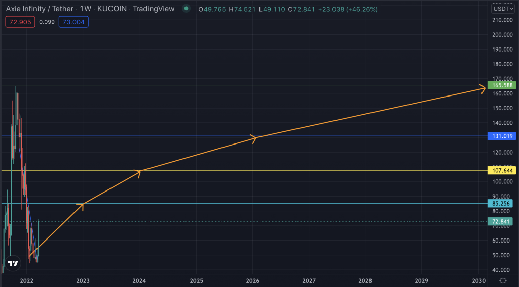Click the green market status dot
This screenshot has width=519, height=287.
(187, 9)
